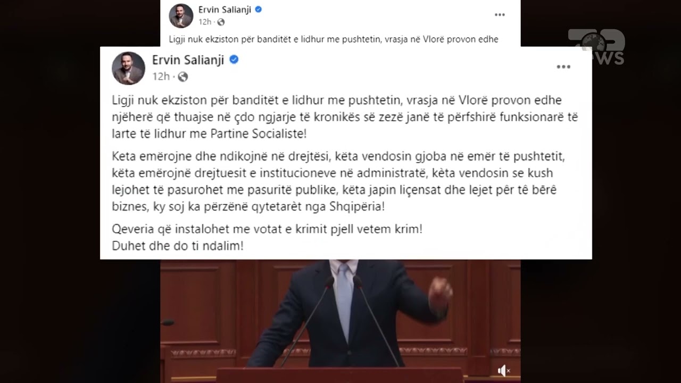Click globe privacy icon in small top post
This screenshot has height=383, width=681.
pos(221,22)
